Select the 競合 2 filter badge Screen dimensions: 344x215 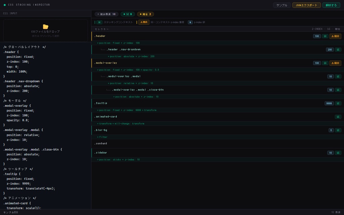point(145,14)
